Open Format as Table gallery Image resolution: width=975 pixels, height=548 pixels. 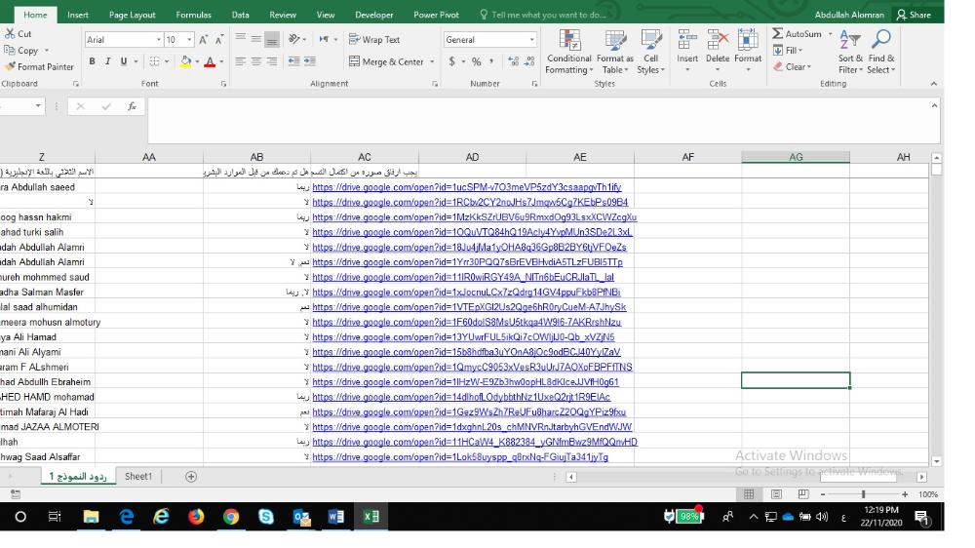coord(615,53)
